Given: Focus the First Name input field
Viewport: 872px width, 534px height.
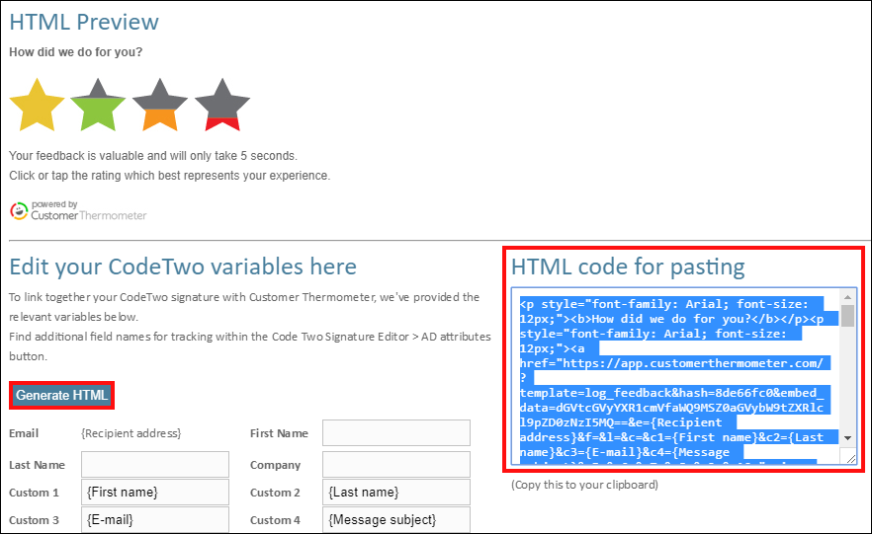Looking at the screenshot, I should 395,433.
